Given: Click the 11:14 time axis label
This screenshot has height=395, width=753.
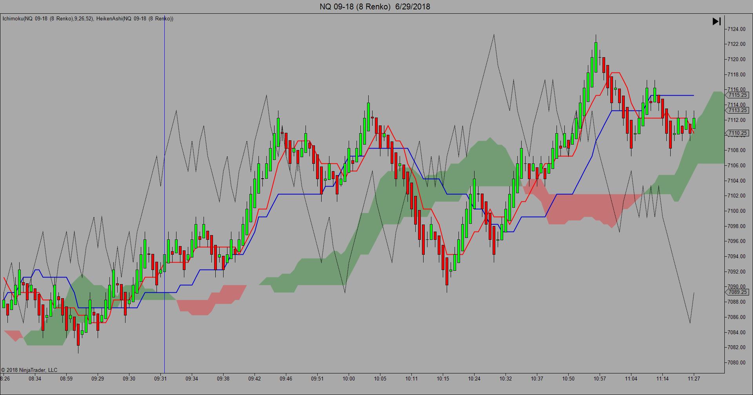Looking at the screenshot, I should (x=662, y=379).
